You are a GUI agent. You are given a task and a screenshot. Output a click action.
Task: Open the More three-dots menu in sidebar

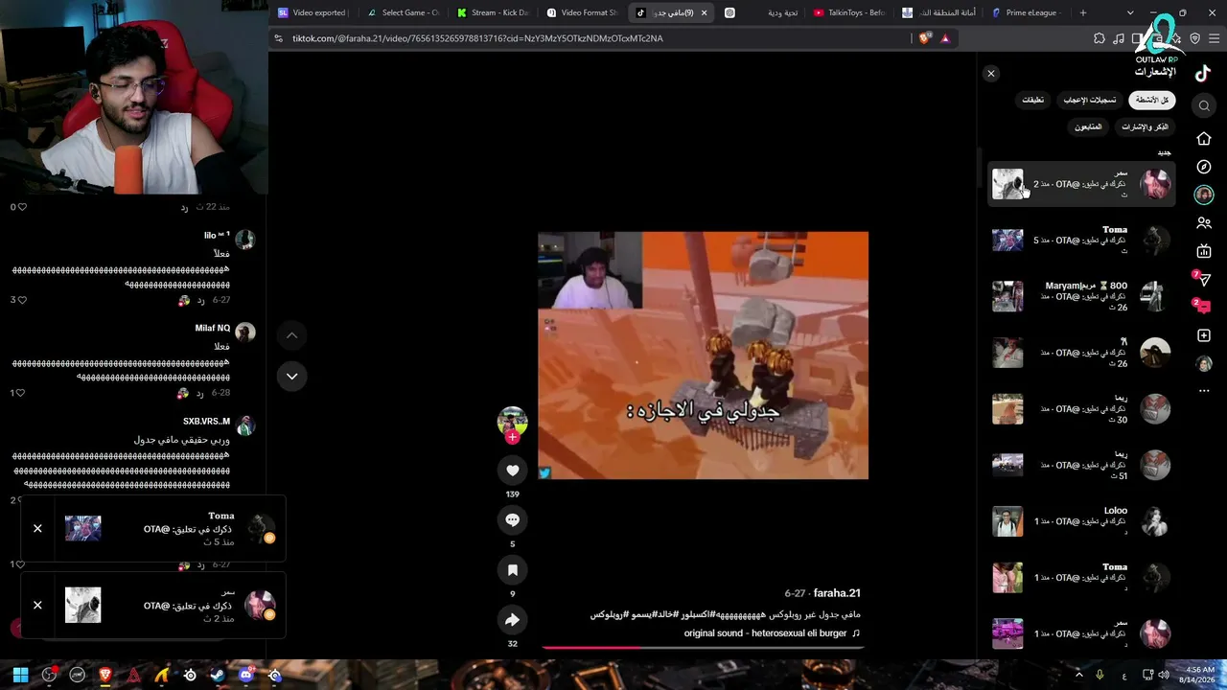pyautogui.click(x=1204, y=391)
